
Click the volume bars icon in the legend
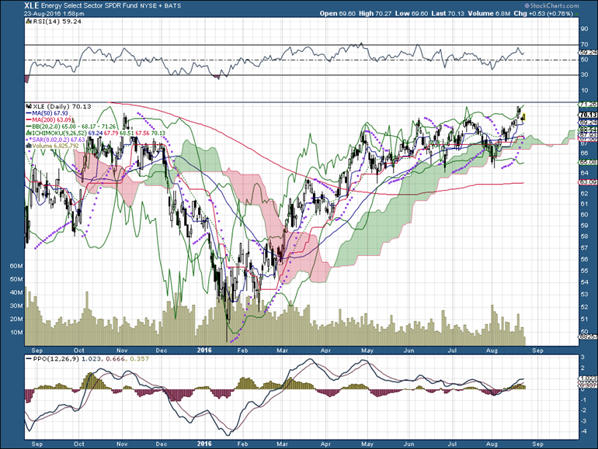click(29, 146)
